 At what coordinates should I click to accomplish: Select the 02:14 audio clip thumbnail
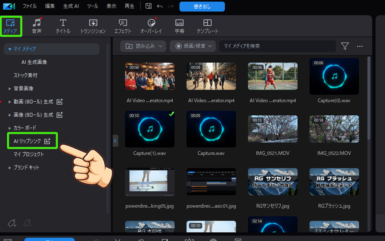[273, 224]
